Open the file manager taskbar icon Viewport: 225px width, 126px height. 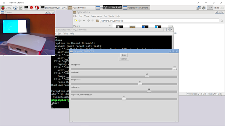pyautogui.click(x=21, y=8)
